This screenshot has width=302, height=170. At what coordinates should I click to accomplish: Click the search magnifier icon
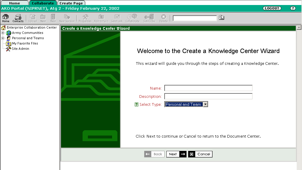pos(221,18)
